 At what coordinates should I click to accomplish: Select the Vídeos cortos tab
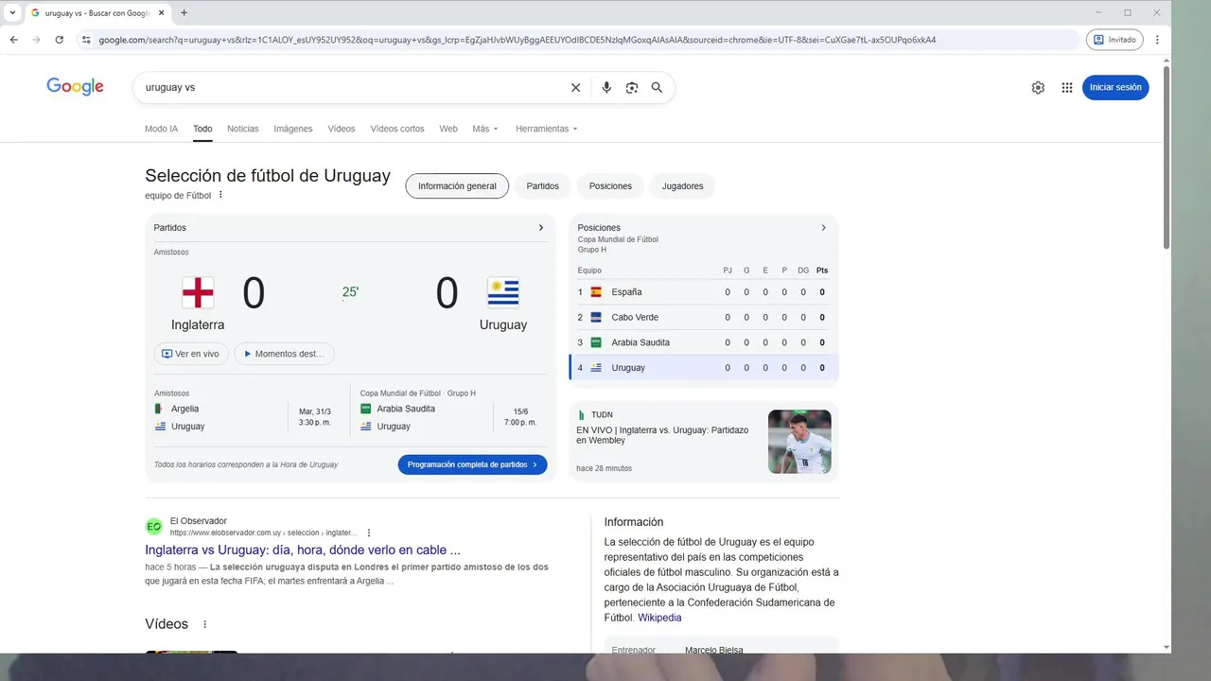pos(397,129)
